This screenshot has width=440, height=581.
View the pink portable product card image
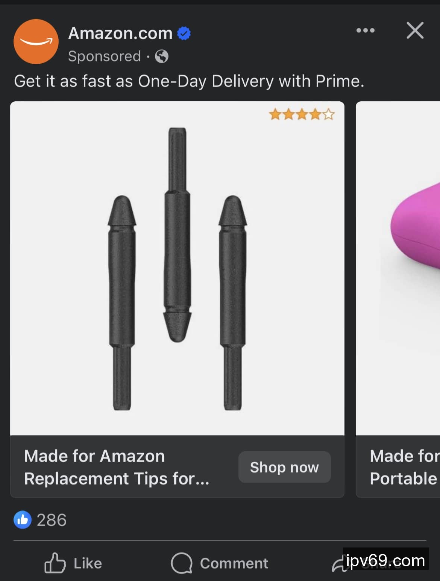398,268
